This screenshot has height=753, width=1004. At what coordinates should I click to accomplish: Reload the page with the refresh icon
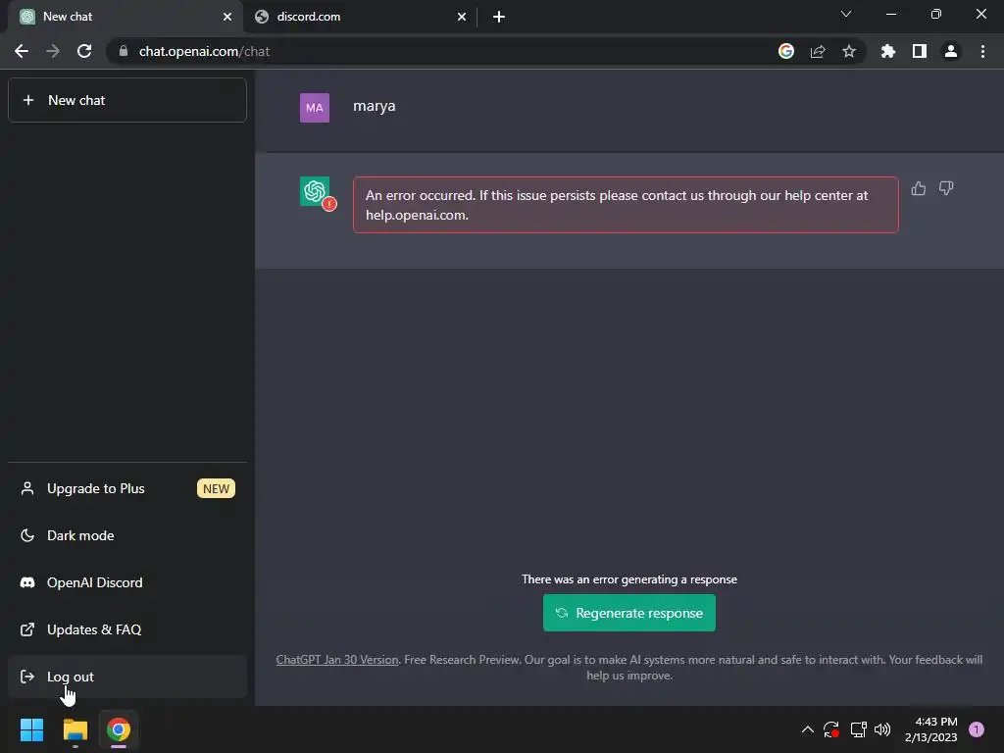(x=84, y=51)
